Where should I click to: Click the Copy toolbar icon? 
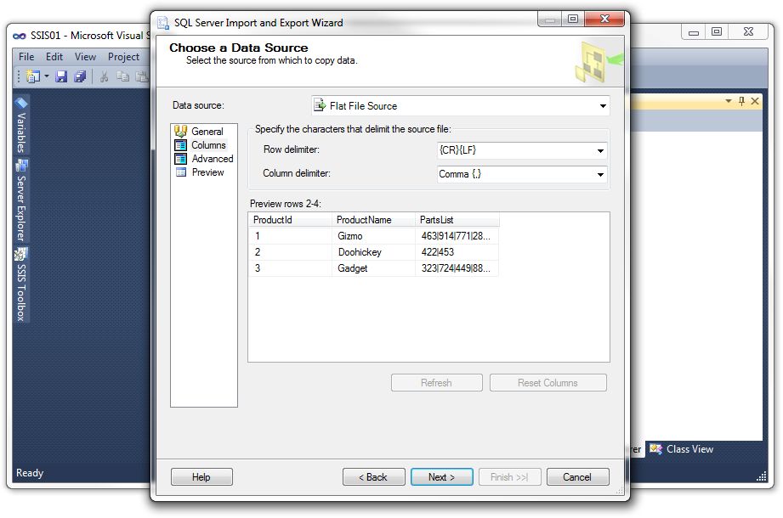(122, 76)
